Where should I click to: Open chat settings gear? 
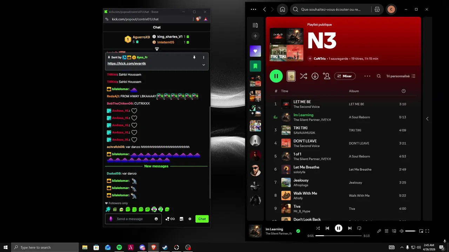(190, 219)
